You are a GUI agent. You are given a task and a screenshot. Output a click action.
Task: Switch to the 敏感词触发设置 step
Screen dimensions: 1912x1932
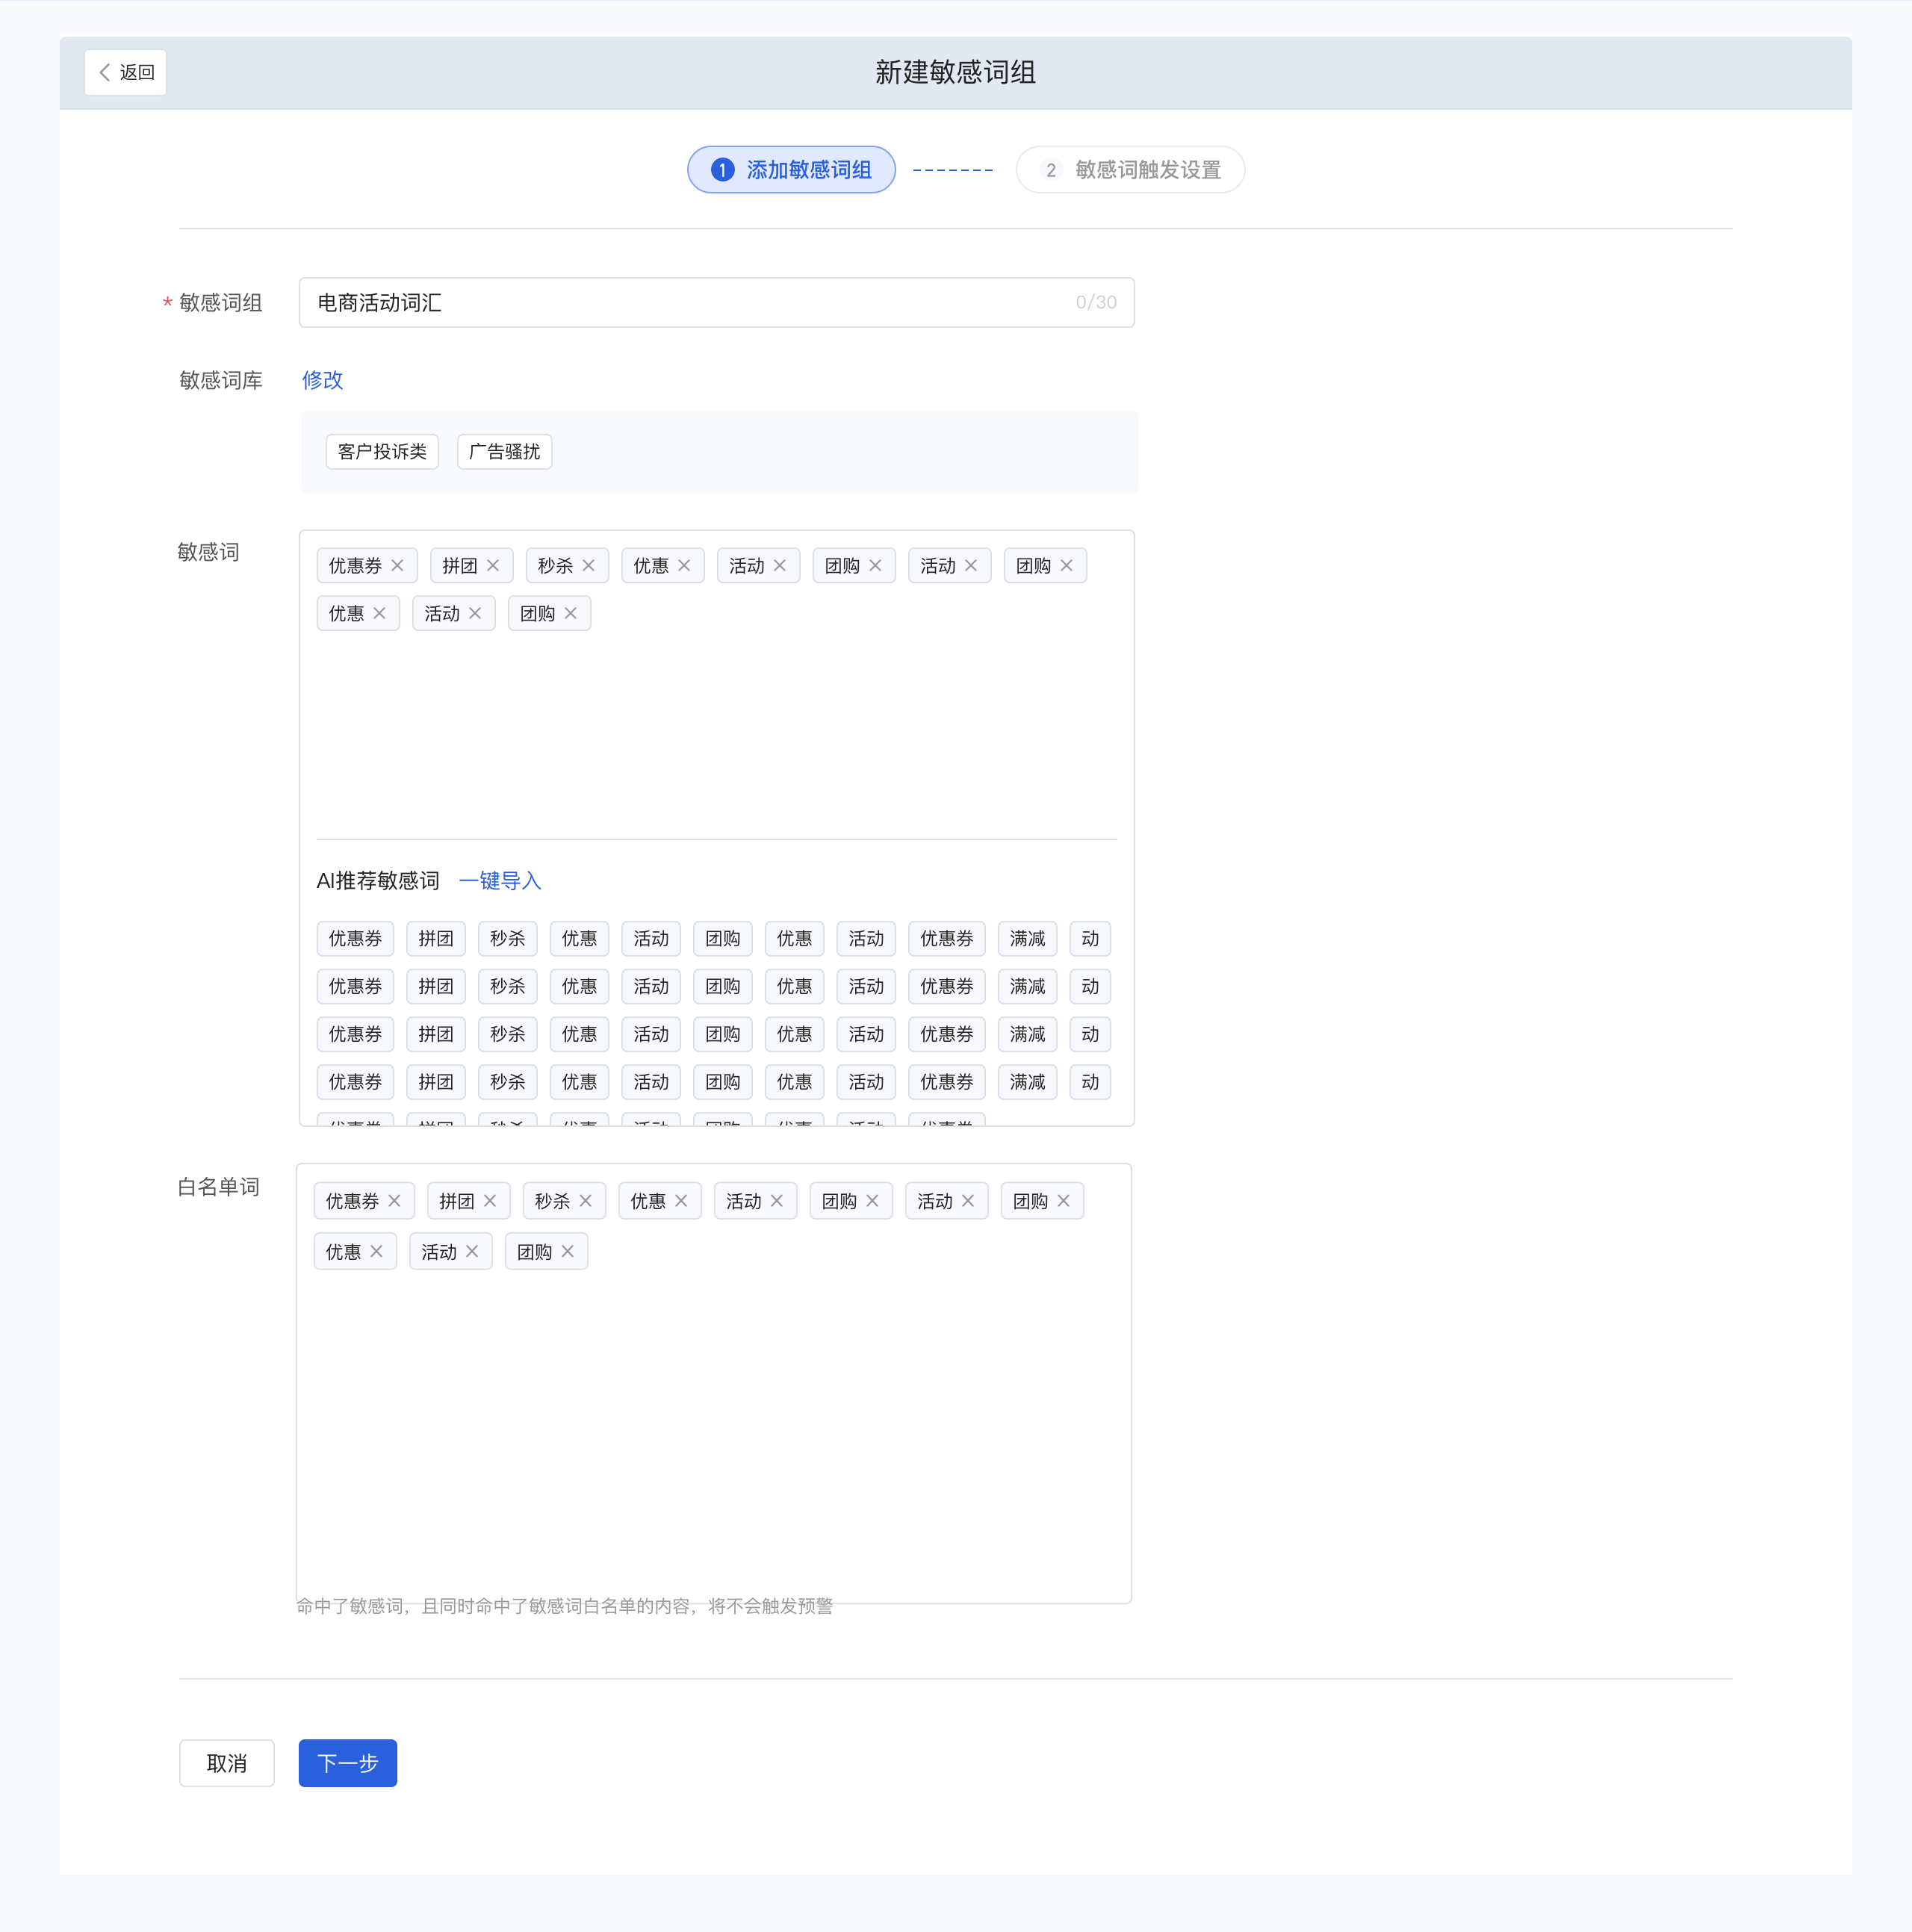coord(1130,170)
